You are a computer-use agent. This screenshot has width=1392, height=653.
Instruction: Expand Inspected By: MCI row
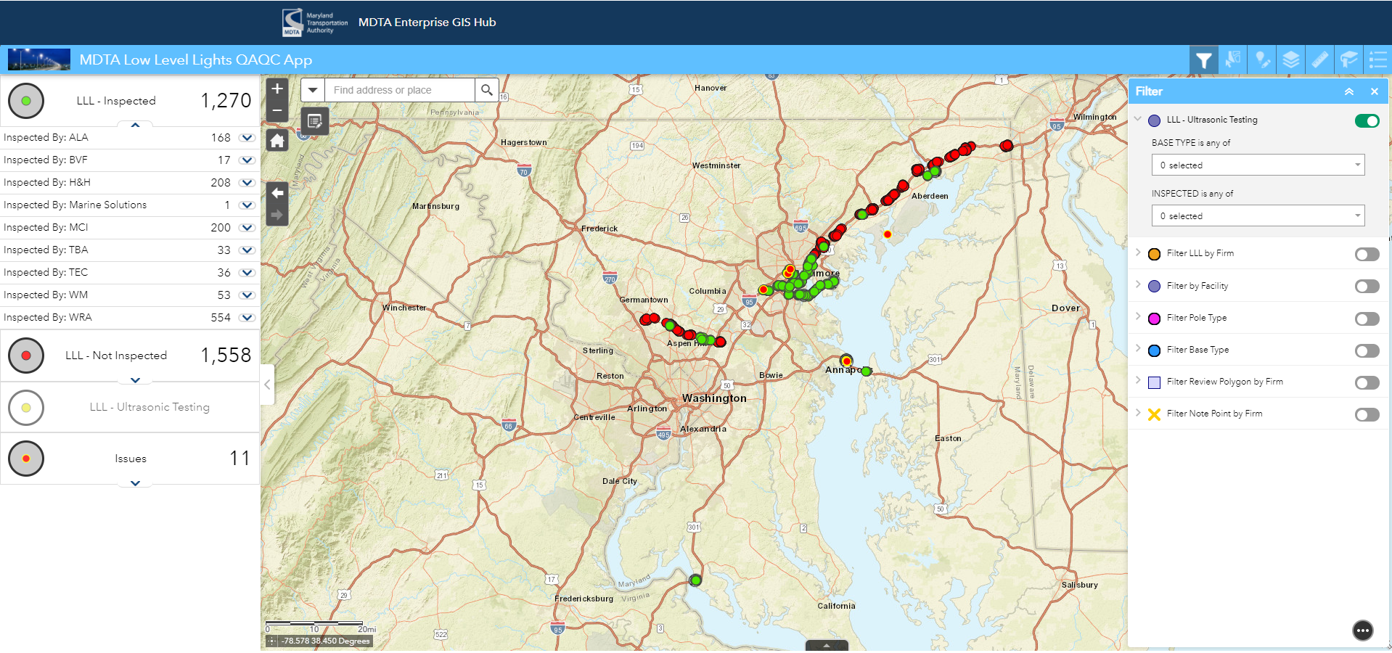(247, 228)
